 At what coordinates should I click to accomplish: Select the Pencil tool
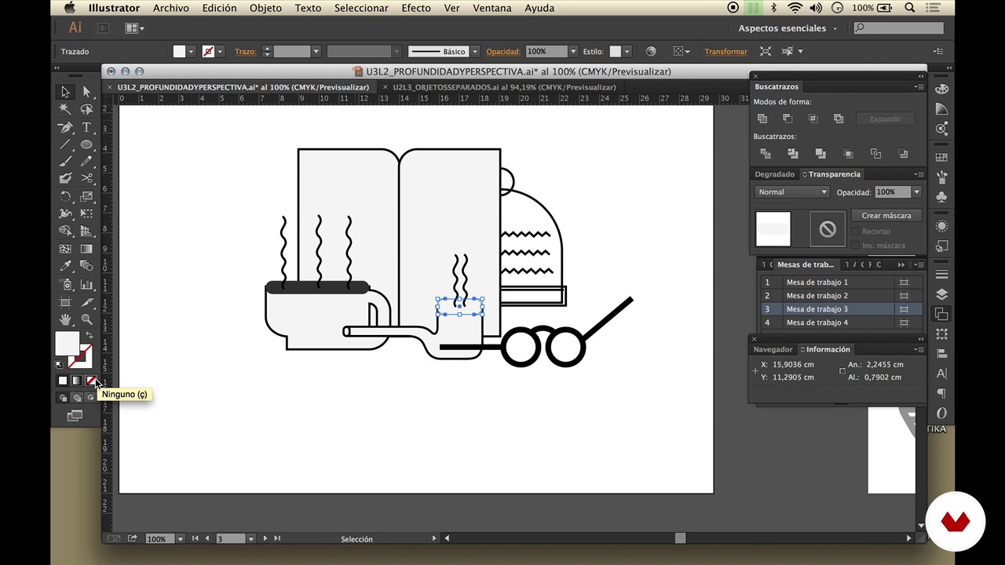(86, 162)
